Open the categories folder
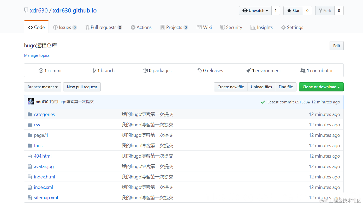 [44, 114]
